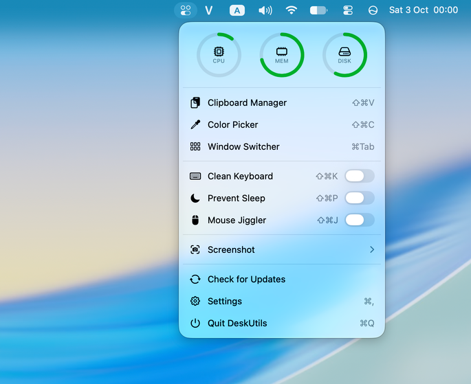Click the ⌘Tab shortcut label

pos(363,147)
